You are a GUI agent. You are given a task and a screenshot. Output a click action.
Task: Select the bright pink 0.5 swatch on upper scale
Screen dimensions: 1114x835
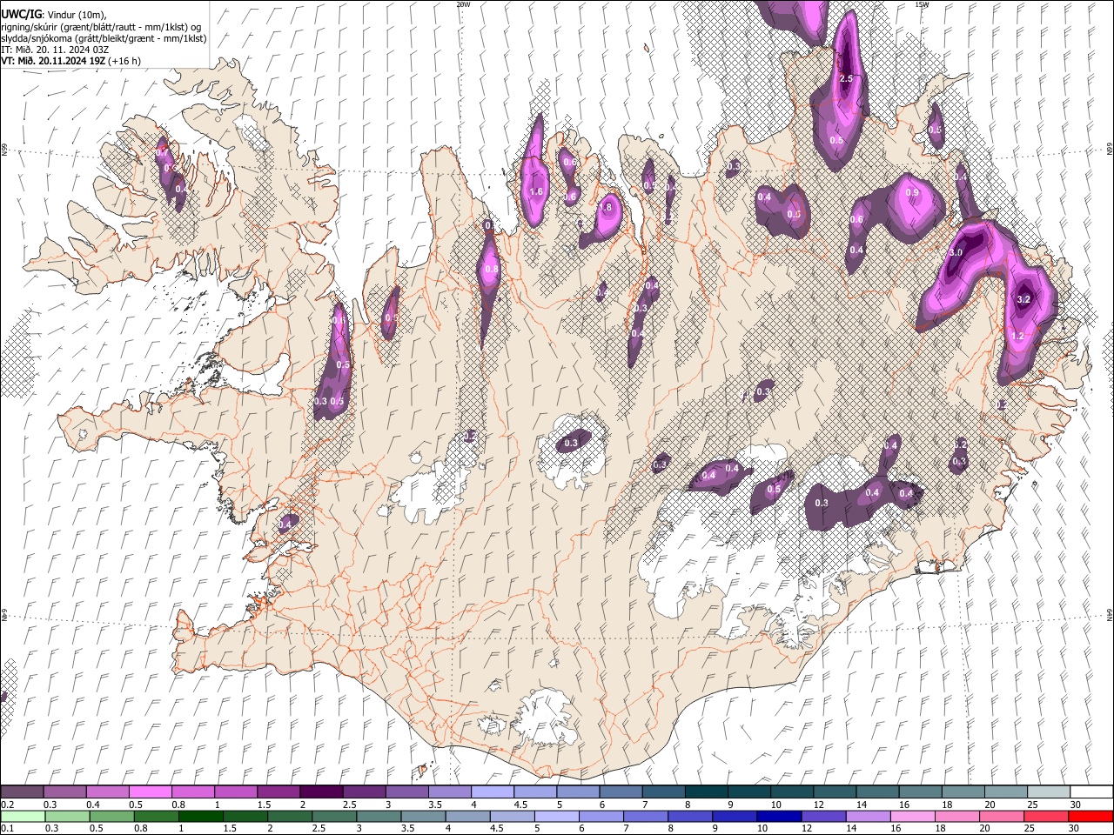click(x=151, y=792)
